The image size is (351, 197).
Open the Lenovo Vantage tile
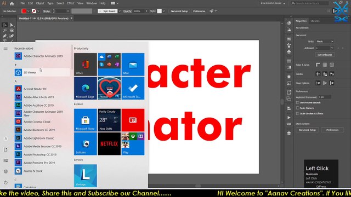pyautogui.click(x=86, y=176)
